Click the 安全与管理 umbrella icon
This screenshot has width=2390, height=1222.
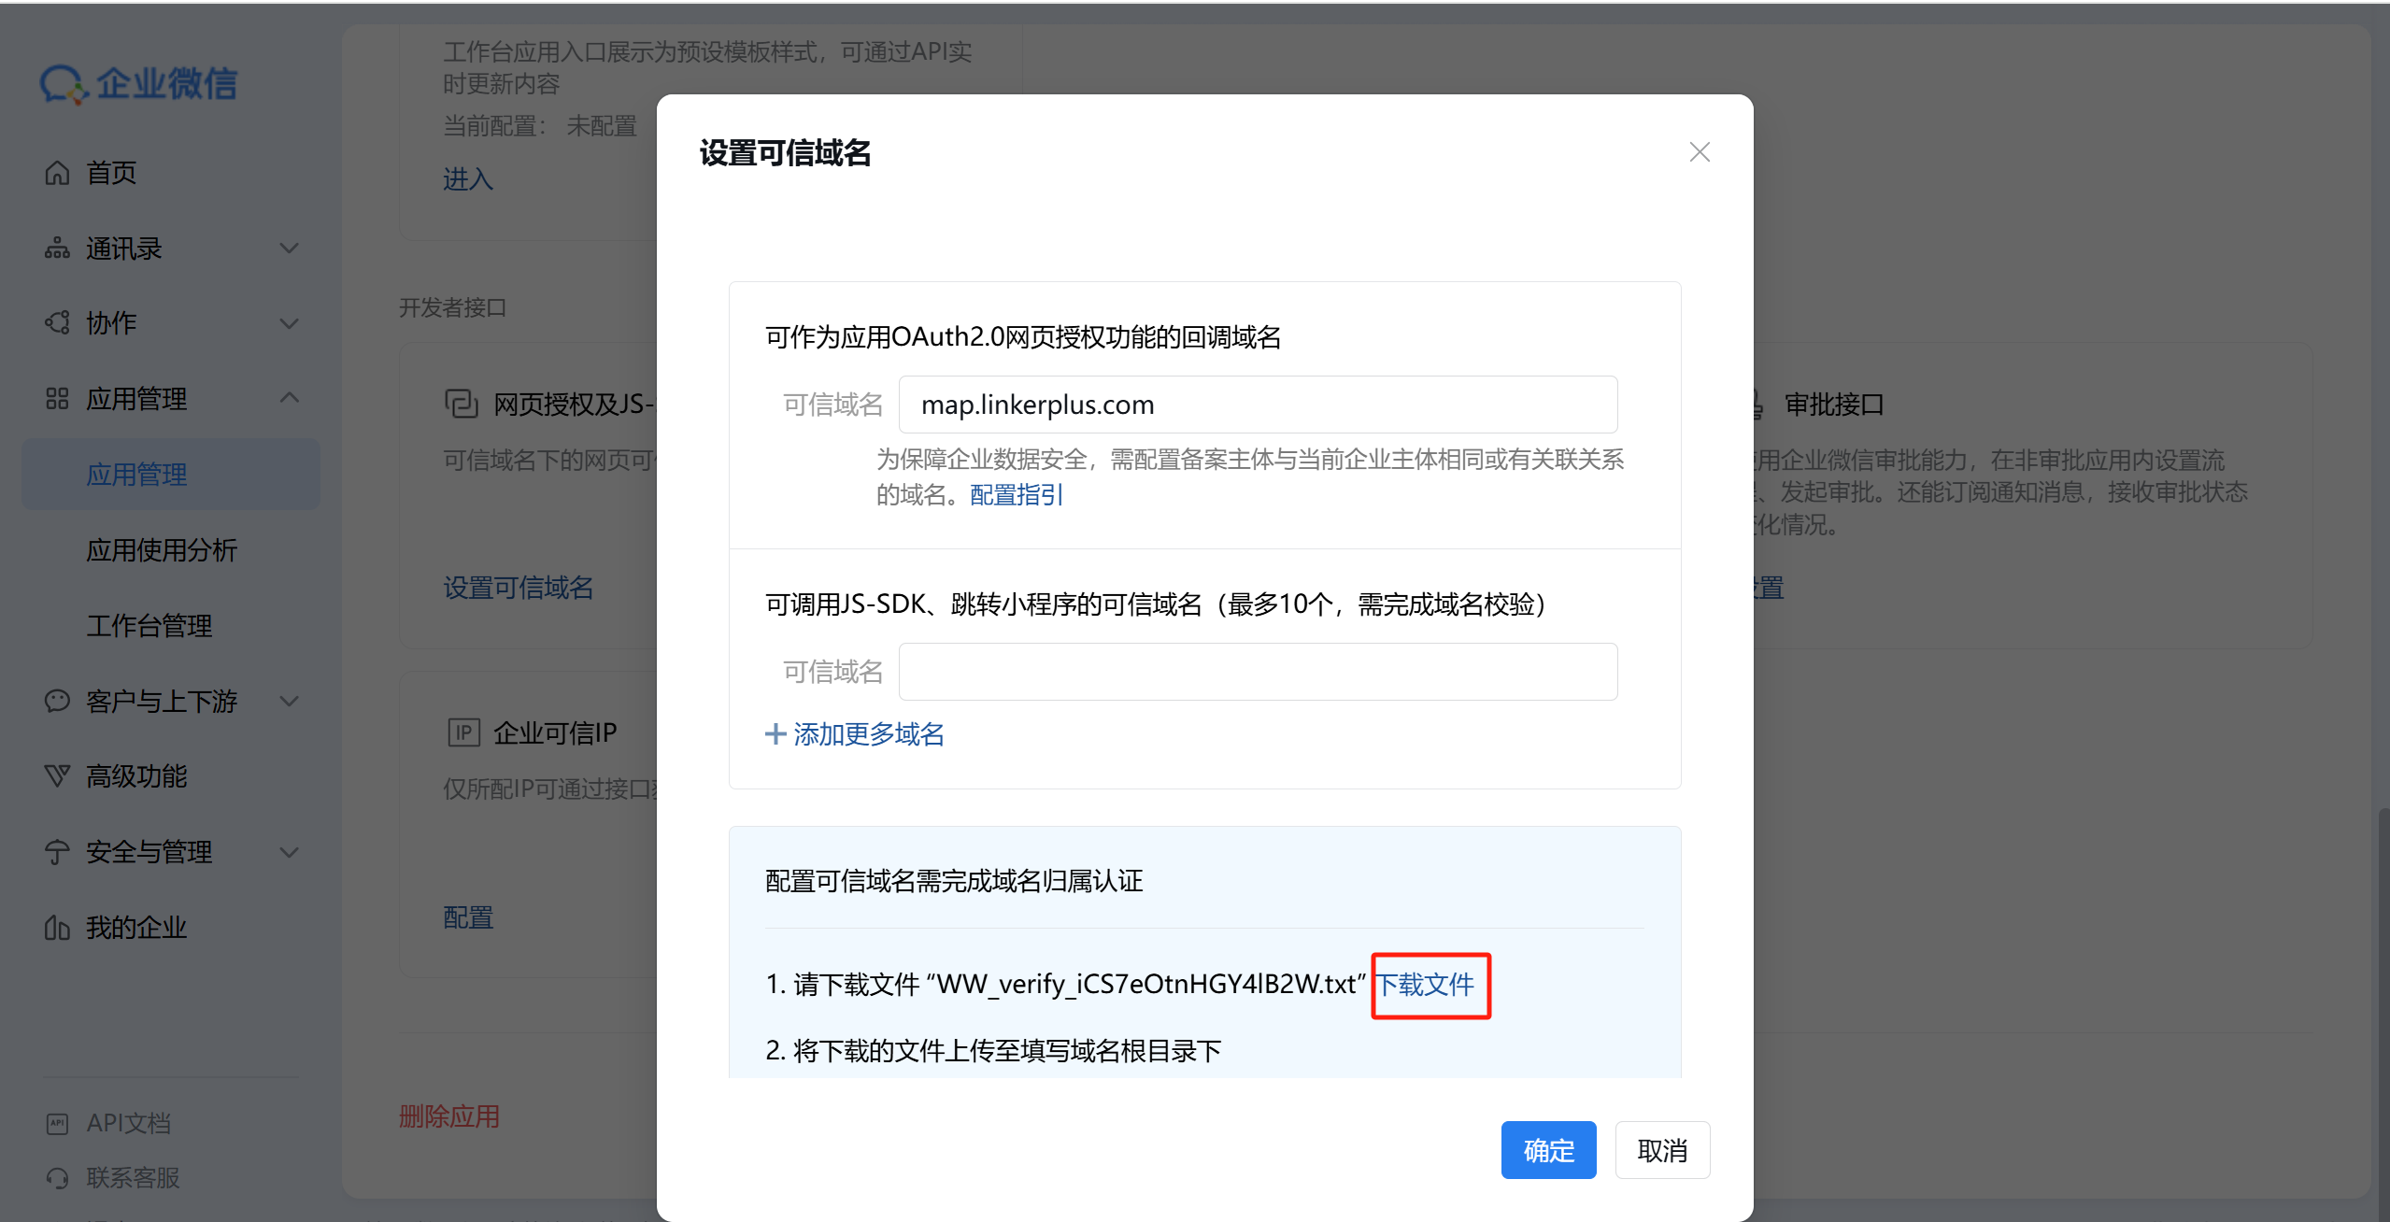(57, 852)
